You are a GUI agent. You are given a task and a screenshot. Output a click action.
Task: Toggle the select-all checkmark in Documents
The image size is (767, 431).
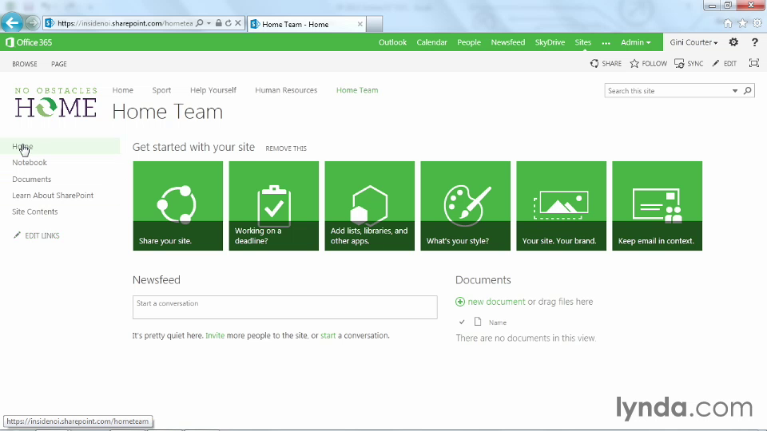[x=462, y=322]
